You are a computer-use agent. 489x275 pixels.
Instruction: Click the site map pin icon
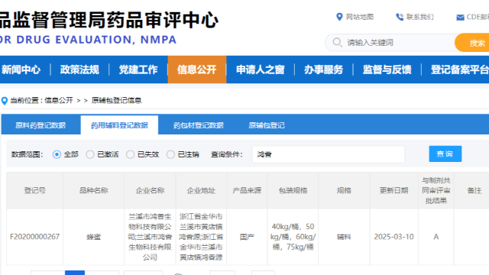pos(339,17)
